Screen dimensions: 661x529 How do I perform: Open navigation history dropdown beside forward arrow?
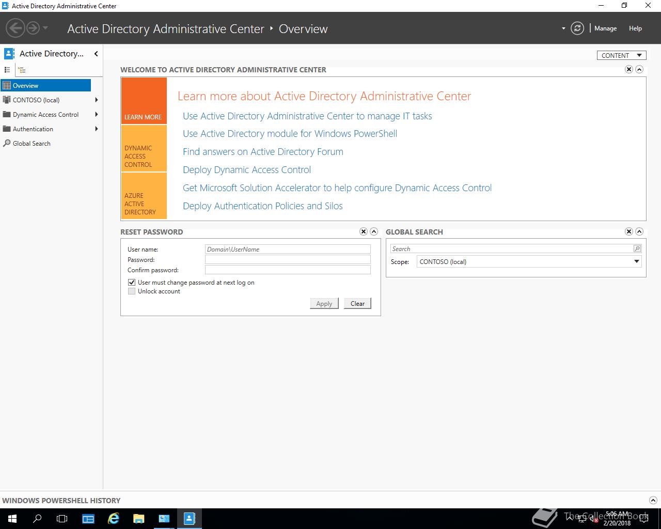(x=45, y=28)
